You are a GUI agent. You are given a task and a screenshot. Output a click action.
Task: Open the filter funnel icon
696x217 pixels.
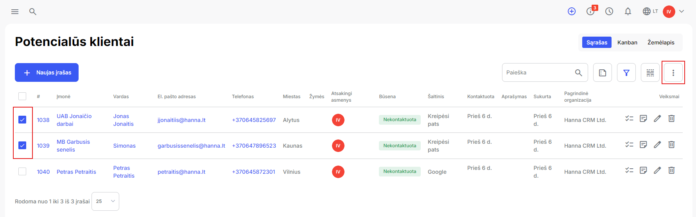[x=626, y=72]
